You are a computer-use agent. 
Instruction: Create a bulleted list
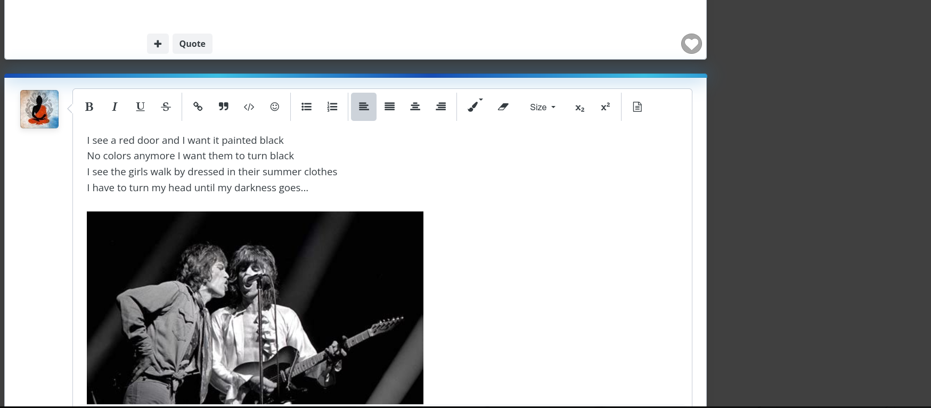pos(306,107)
